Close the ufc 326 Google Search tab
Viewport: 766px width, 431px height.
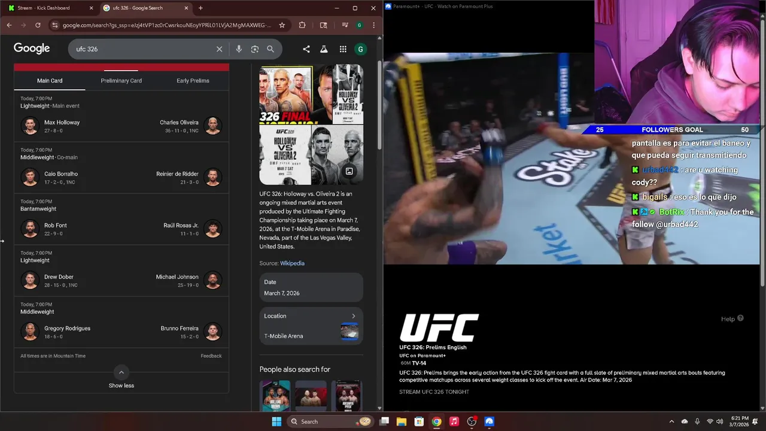coord(186,8)
